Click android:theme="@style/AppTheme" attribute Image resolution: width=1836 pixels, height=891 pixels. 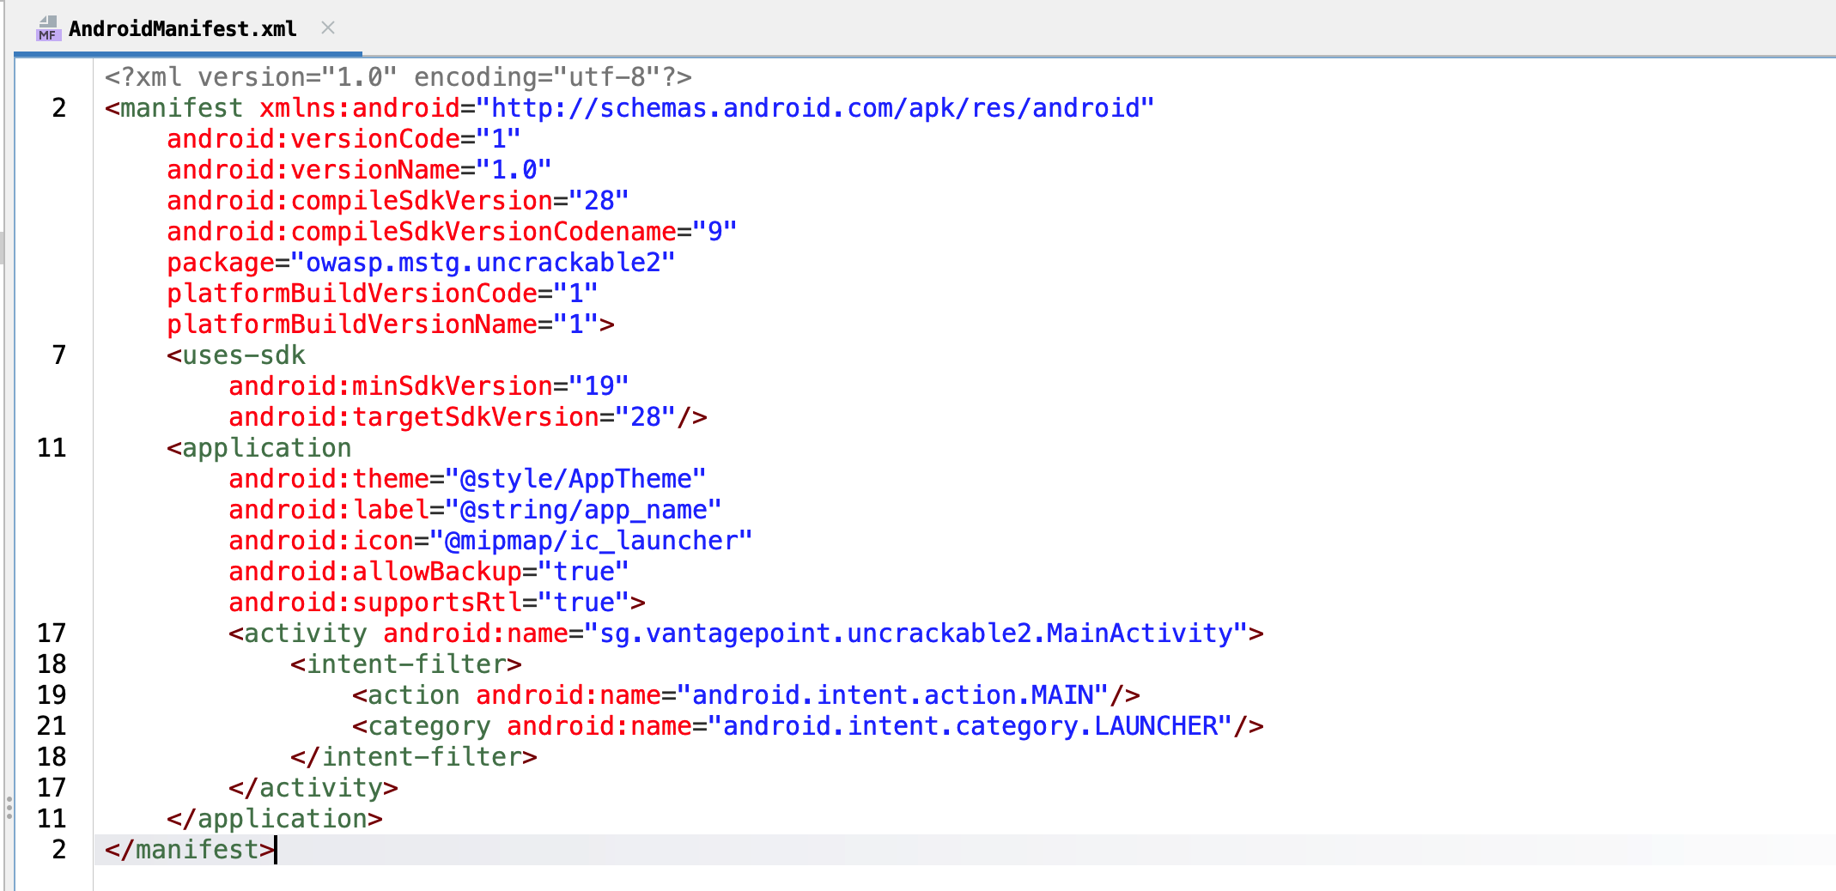(x=467, y=479)
